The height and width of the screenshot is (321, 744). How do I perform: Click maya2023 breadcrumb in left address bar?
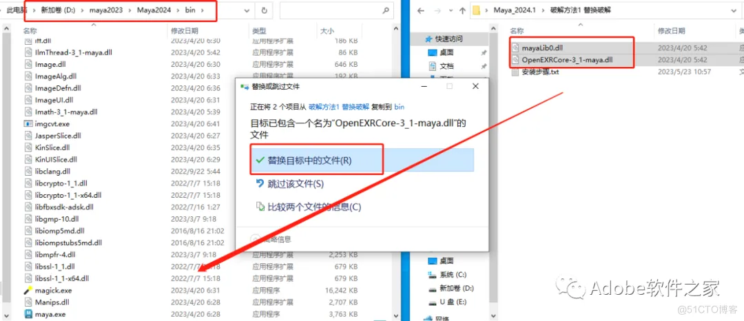(106, 10)
